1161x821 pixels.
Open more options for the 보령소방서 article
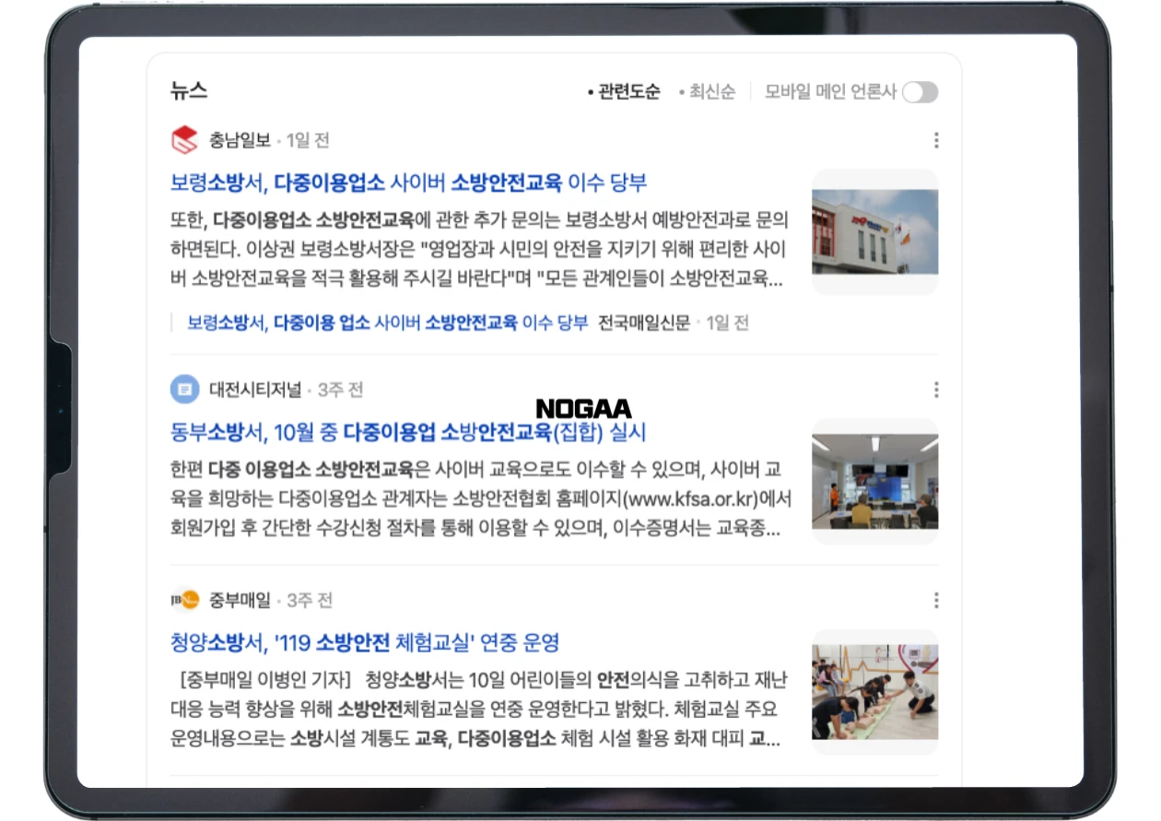(x=937, y=140)
